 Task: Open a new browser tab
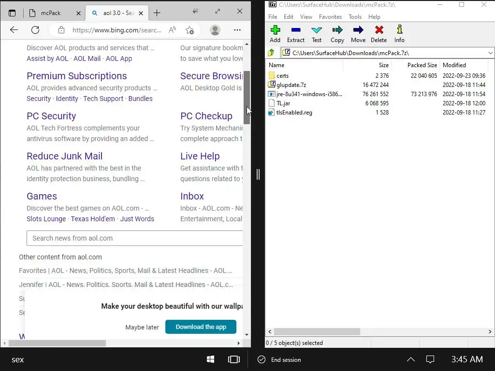pyautogui.click(x=157, y=13)
